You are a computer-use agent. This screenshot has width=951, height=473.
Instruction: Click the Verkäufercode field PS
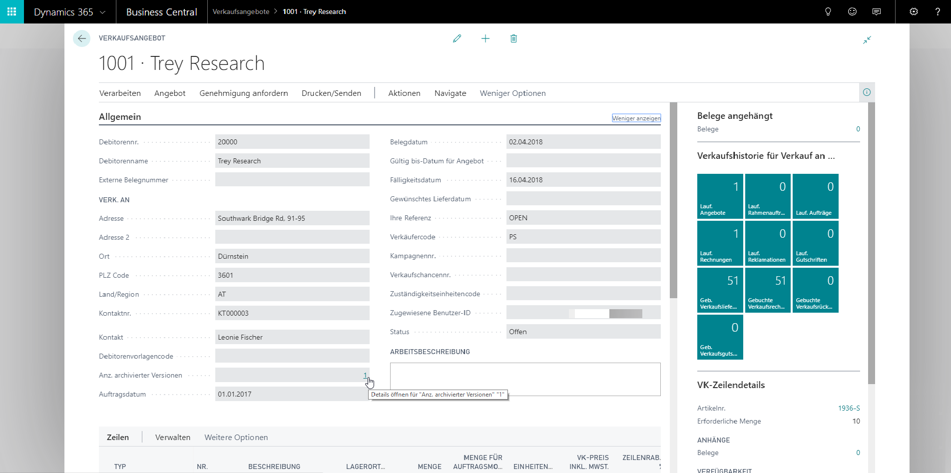(x=583, y=237)
